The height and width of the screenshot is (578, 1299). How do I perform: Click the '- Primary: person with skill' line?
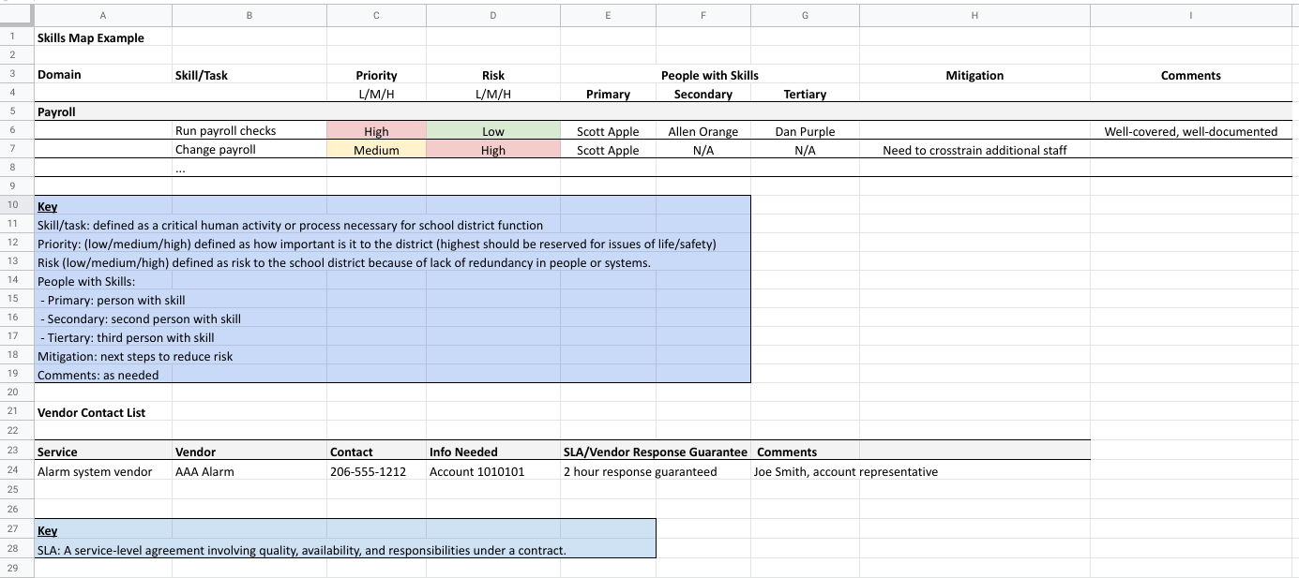pos(113,300)
